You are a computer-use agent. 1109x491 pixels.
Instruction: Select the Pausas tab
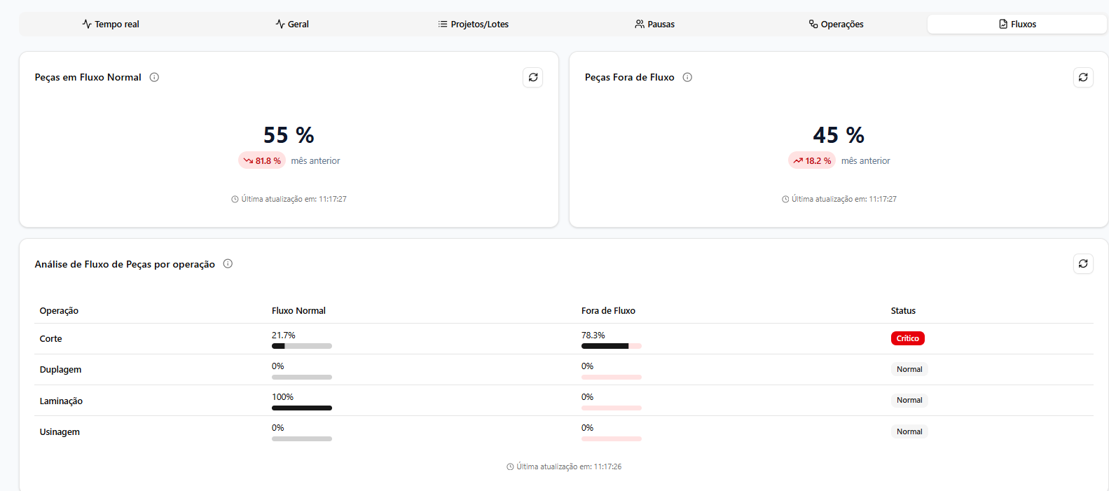click(654, 24)
